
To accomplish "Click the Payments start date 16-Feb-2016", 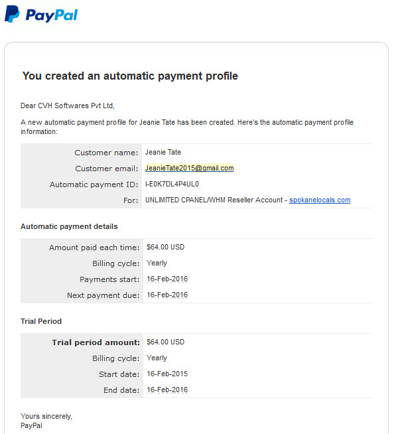I will coord(167,279).
